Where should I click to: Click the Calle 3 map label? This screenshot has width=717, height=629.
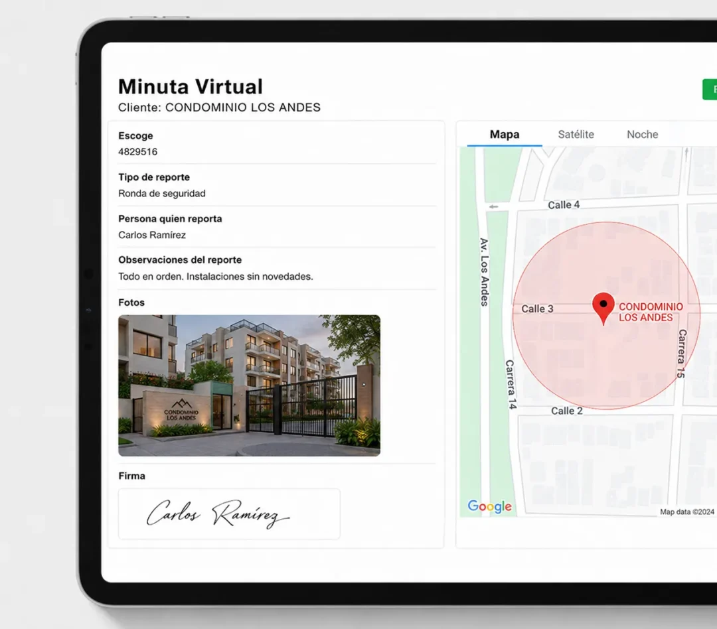537,309
